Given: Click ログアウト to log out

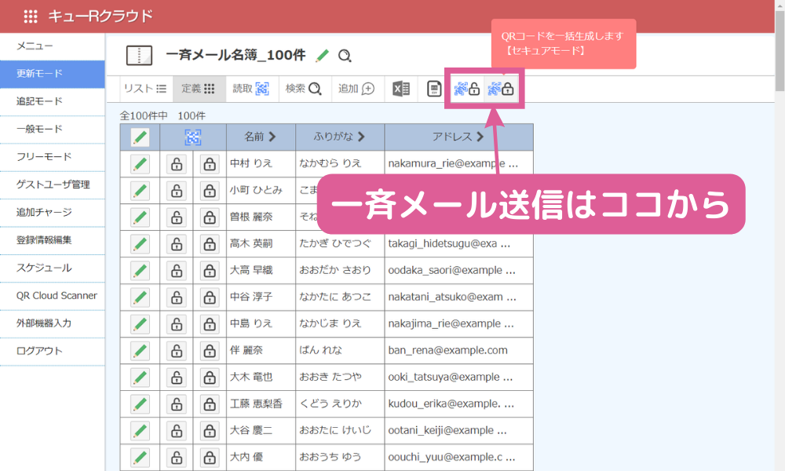Looking at the screenshot, I should (x=52, y=351).
